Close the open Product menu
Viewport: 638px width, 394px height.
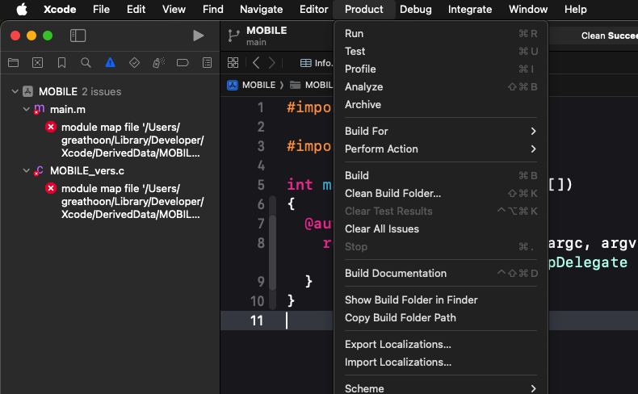[363, 9]
